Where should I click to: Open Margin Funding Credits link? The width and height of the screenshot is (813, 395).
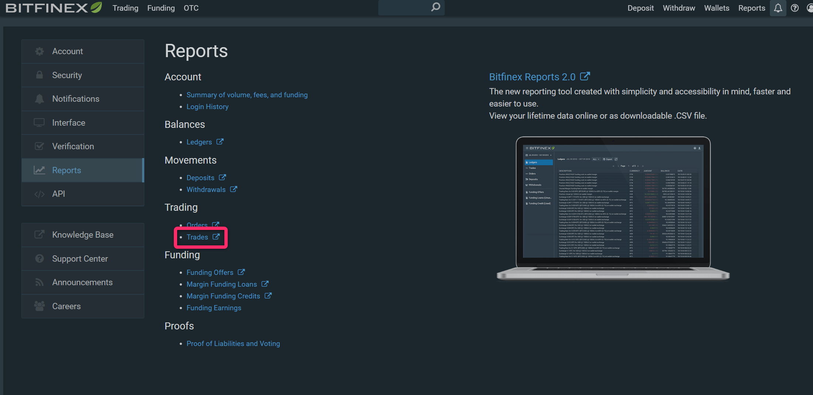click(x=223, y=296)
